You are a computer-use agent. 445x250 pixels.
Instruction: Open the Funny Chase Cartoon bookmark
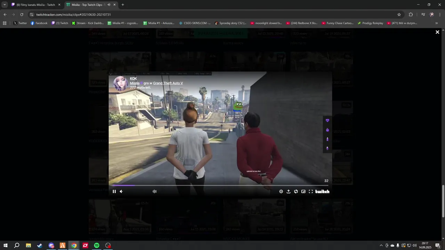click(x=338, y=23)
